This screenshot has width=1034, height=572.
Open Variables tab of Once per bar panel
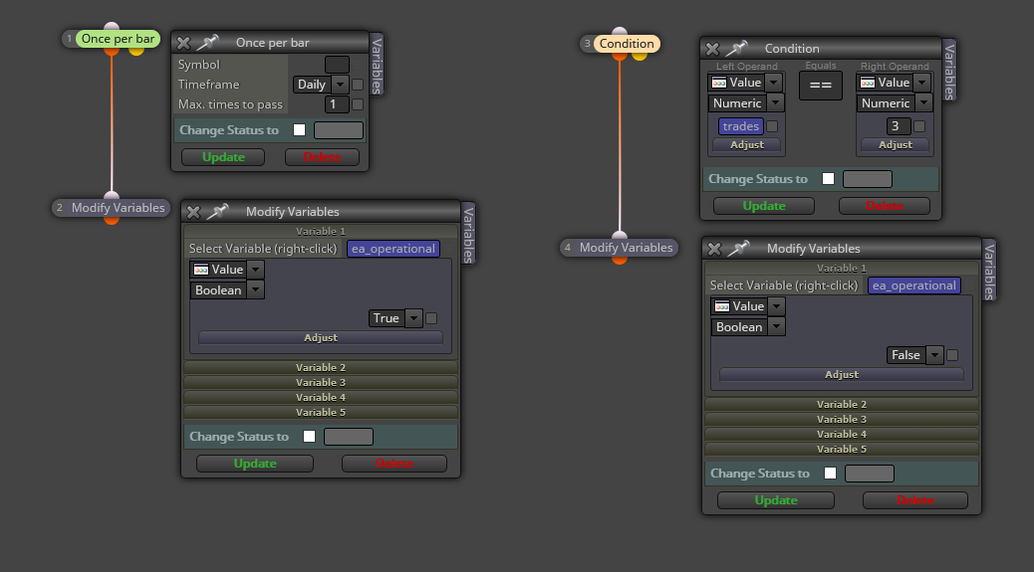pyautogui.click(x=377, y=65)
